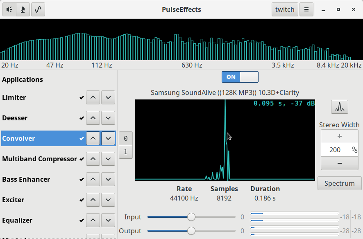Open the impulse response selector icon
The image size is (363, 239).
[x=339, y=107]
